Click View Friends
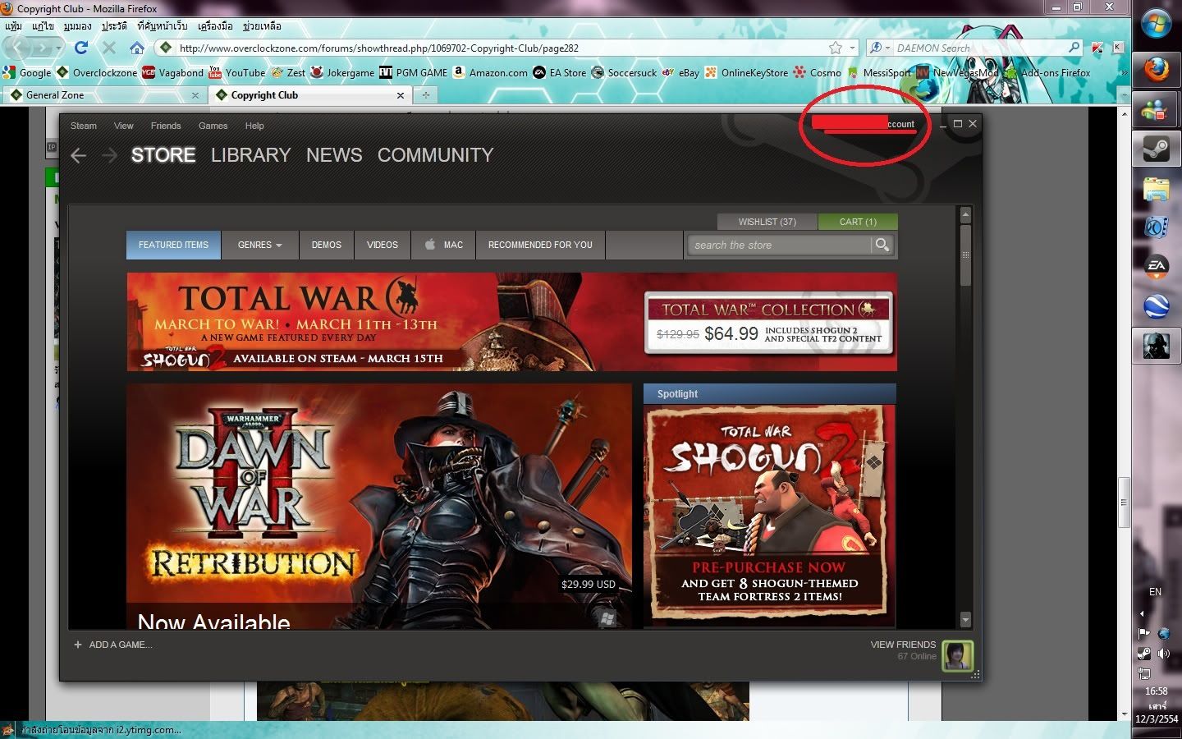 click(903, 645)
